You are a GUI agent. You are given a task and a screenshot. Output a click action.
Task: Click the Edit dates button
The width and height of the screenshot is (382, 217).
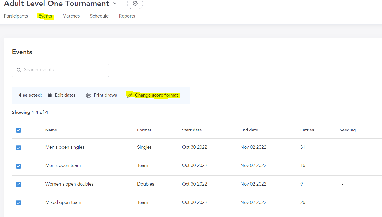[65, 95]
